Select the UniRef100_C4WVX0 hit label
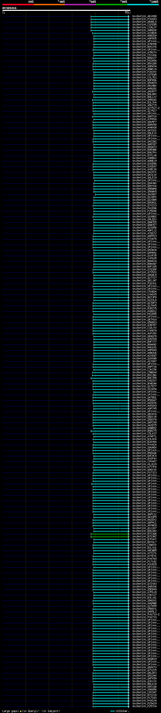Image resolution: width=161 pixels, height=713 pixels. tap(144, 545)
